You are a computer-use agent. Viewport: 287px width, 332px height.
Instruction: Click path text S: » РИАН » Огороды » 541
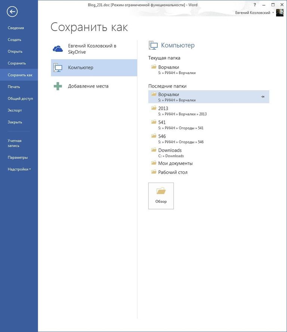(180, 128)
